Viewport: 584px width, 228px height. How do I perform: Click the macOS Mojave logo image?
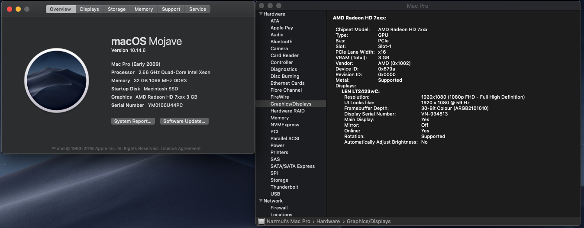coord(56,80)
